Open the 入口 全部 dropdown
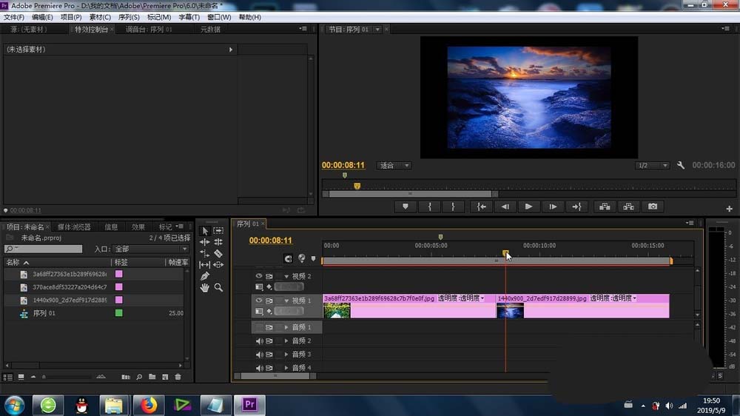This screenshot has height=416, width=740. (x=151, y=249)
